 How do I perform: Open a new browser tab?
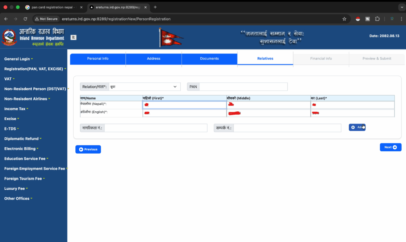[x=155, y=7]
